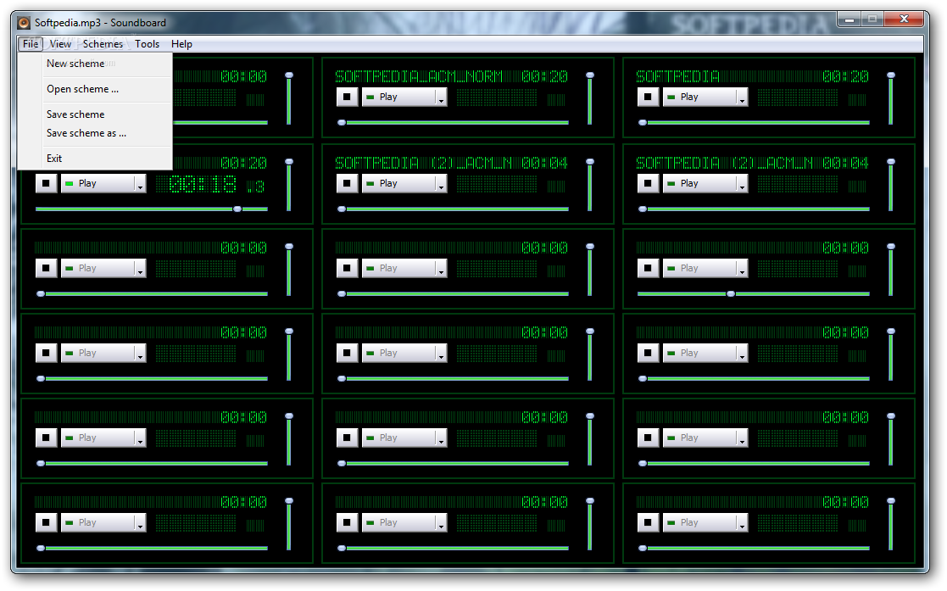Click Exit in the File menu
Image resolution: width=947 pixels, height=591 pixels.
click(96, 159)
